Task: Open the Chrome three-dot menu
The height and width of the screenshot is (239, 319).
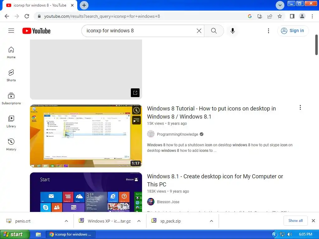Action: 312,16
